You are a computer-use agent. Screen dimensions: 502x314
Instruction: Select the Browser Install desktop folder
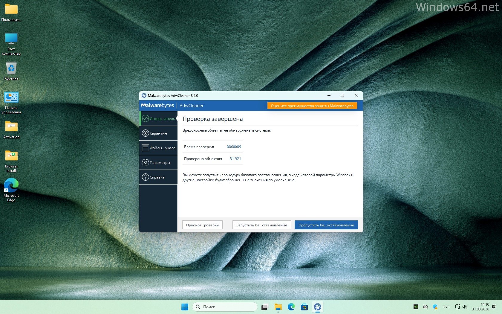pyautogui.click(x=11, y=161)
